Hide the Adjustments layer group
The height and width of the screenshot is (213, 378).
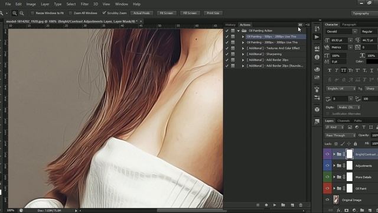click(x=327, y=166)
